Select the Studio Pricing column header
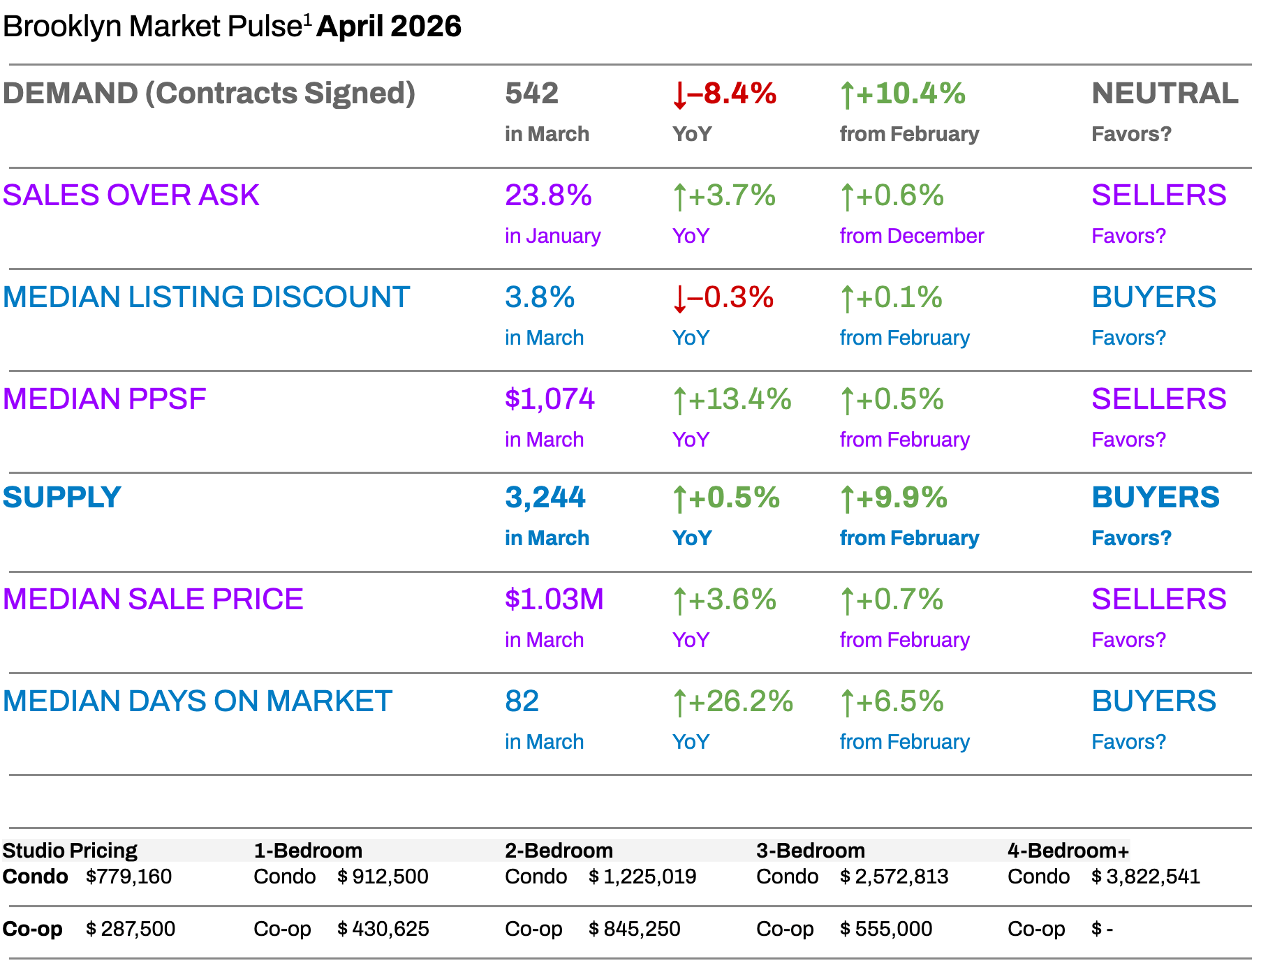Image resolution: width=1268 pixels, height=970 pixels. coord(70,851)
